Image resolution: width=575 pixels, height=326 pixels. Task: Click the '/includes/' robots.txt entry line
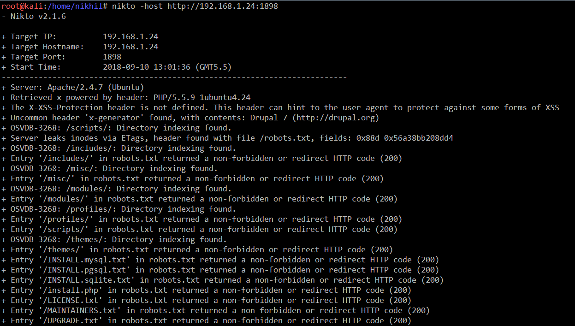206,158
